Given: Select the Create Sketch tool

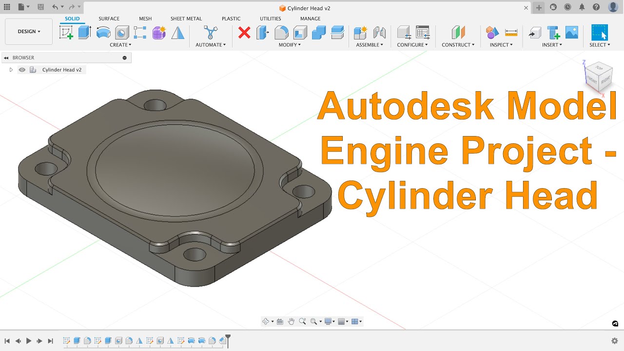Looking at the screenshot, I should point(66,33).
